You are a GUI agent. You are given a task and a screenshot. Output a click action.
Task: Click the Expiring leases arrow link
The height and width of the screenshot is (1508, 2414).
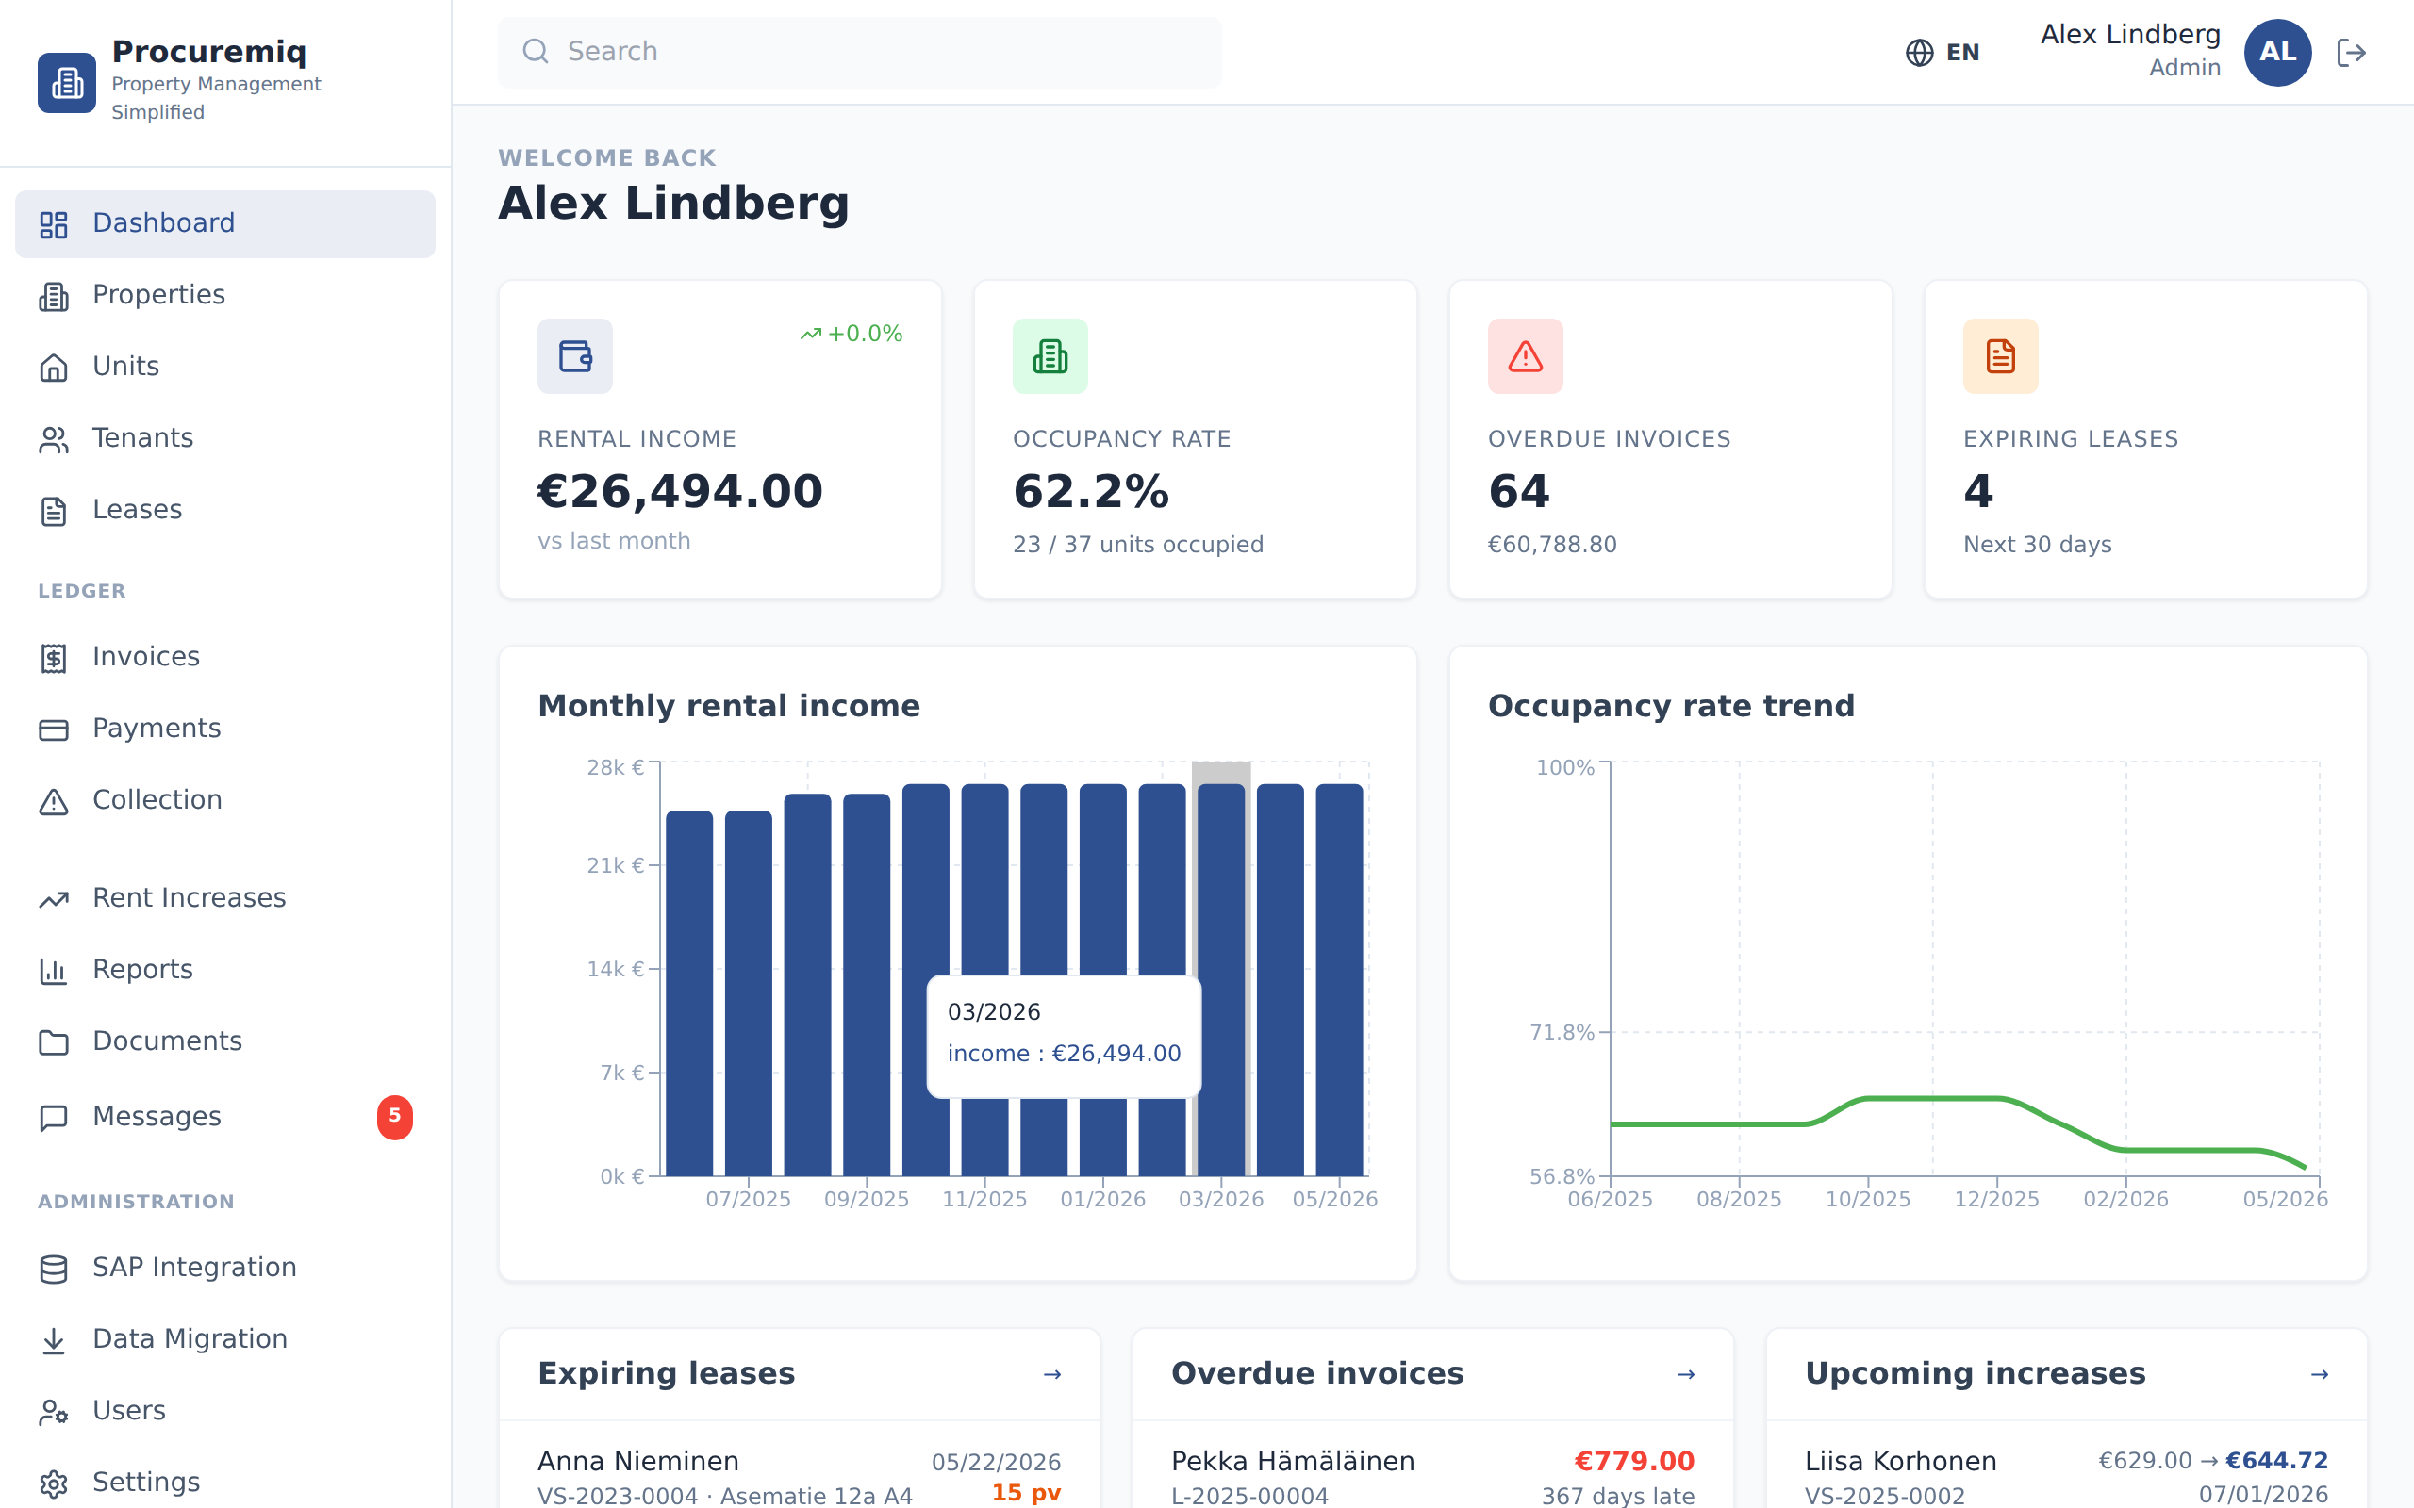click(1051, 1374)
